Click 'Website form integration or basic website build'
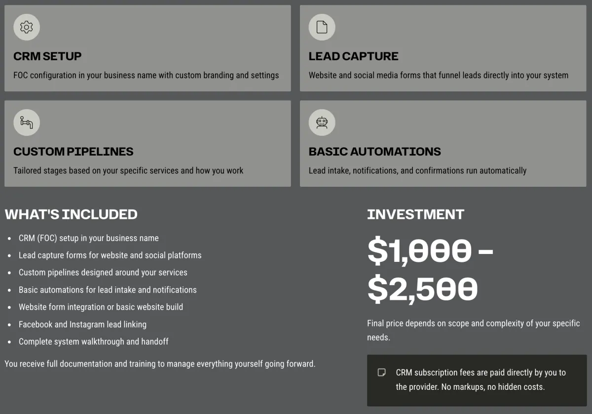Screen dimensions: 592x414 (x=101, y=307)
